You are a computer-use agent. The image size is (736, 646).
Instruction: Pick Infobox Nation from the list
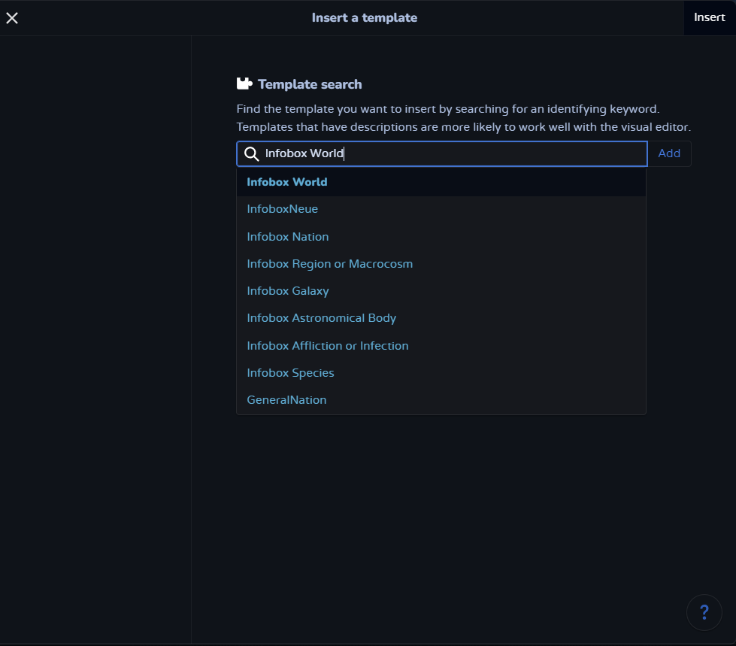pyautogui.click(x=288, y=237)
